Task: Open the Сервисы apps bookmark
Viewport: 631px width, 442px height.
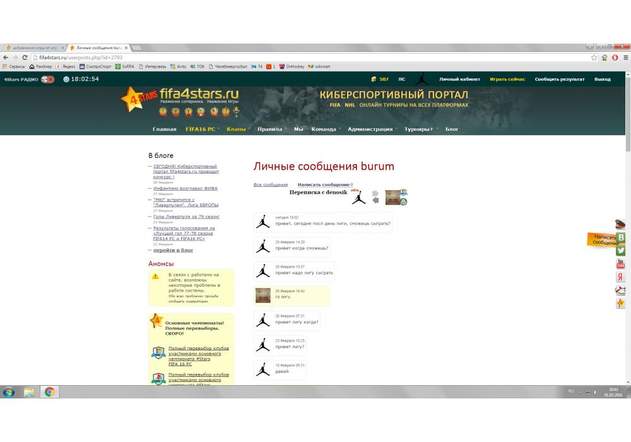Action: click(14, 66)
